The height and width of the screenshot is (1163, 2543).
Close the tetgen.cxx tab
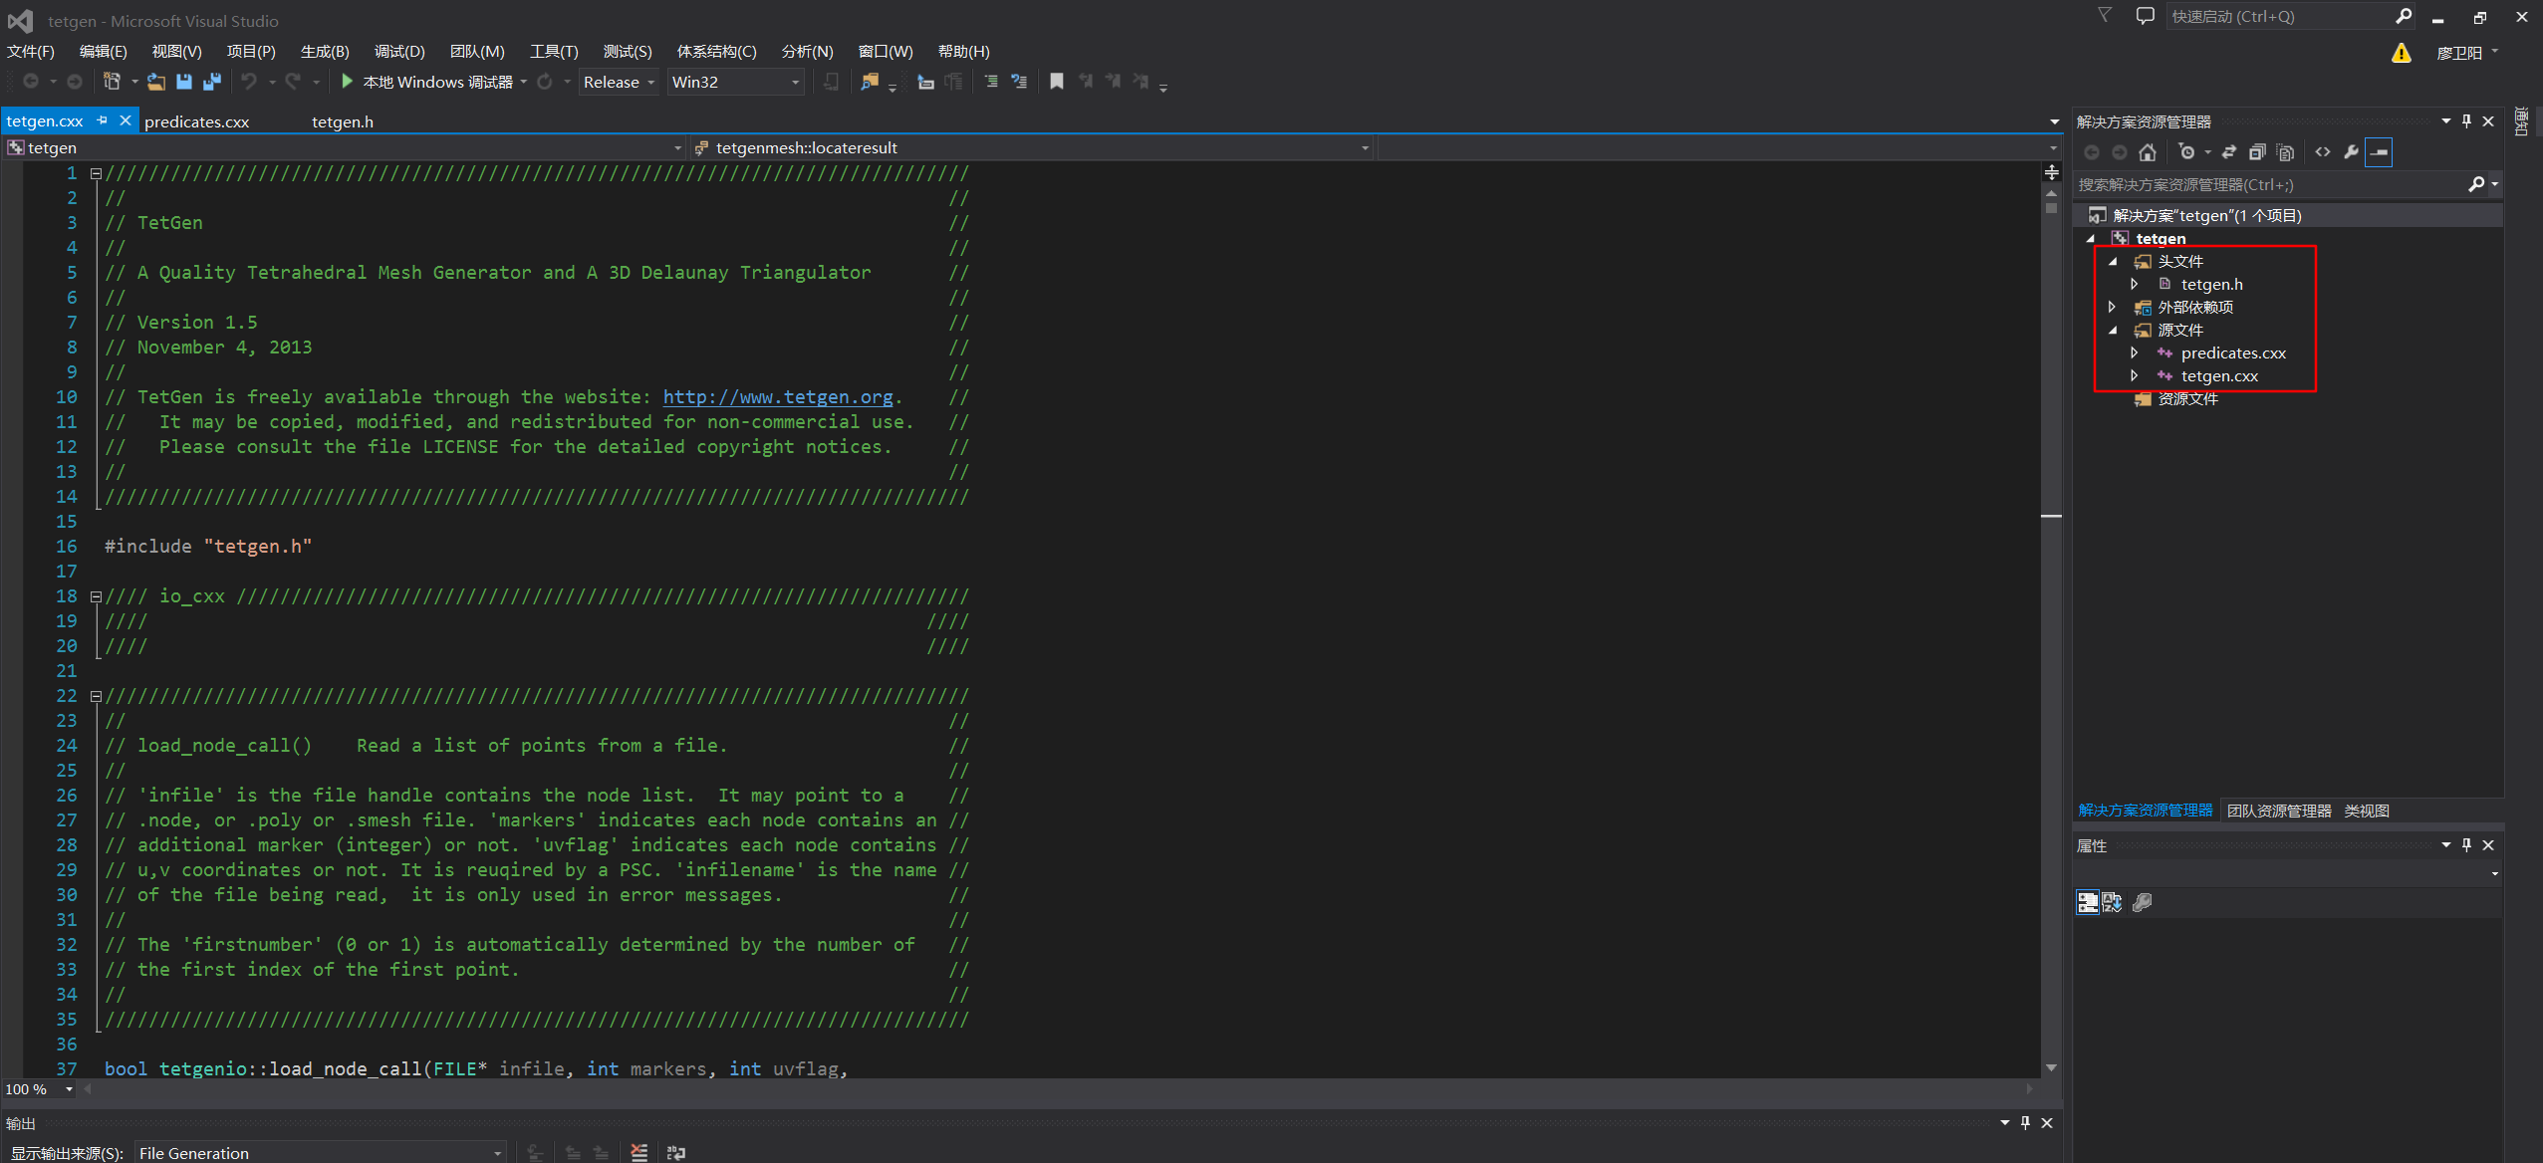click(125, 120)
